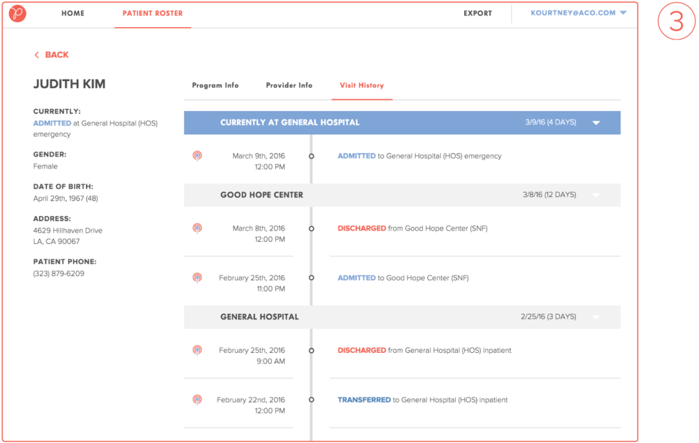Click the signal icon beside March 9th admission

click(197, 156)
